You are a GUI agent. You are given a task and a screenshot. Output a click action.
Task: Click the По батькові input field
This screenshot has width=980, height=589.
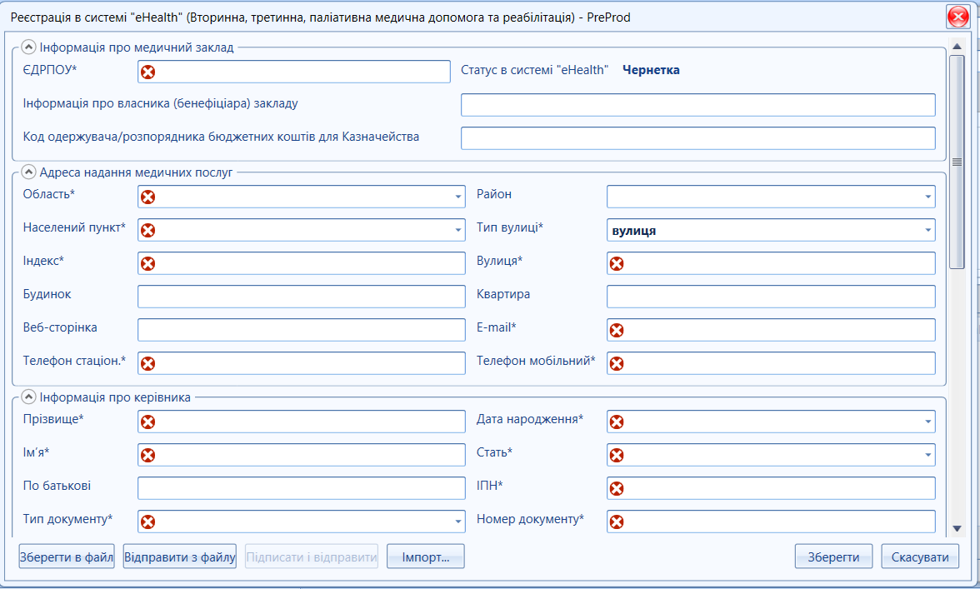[302, 488]
